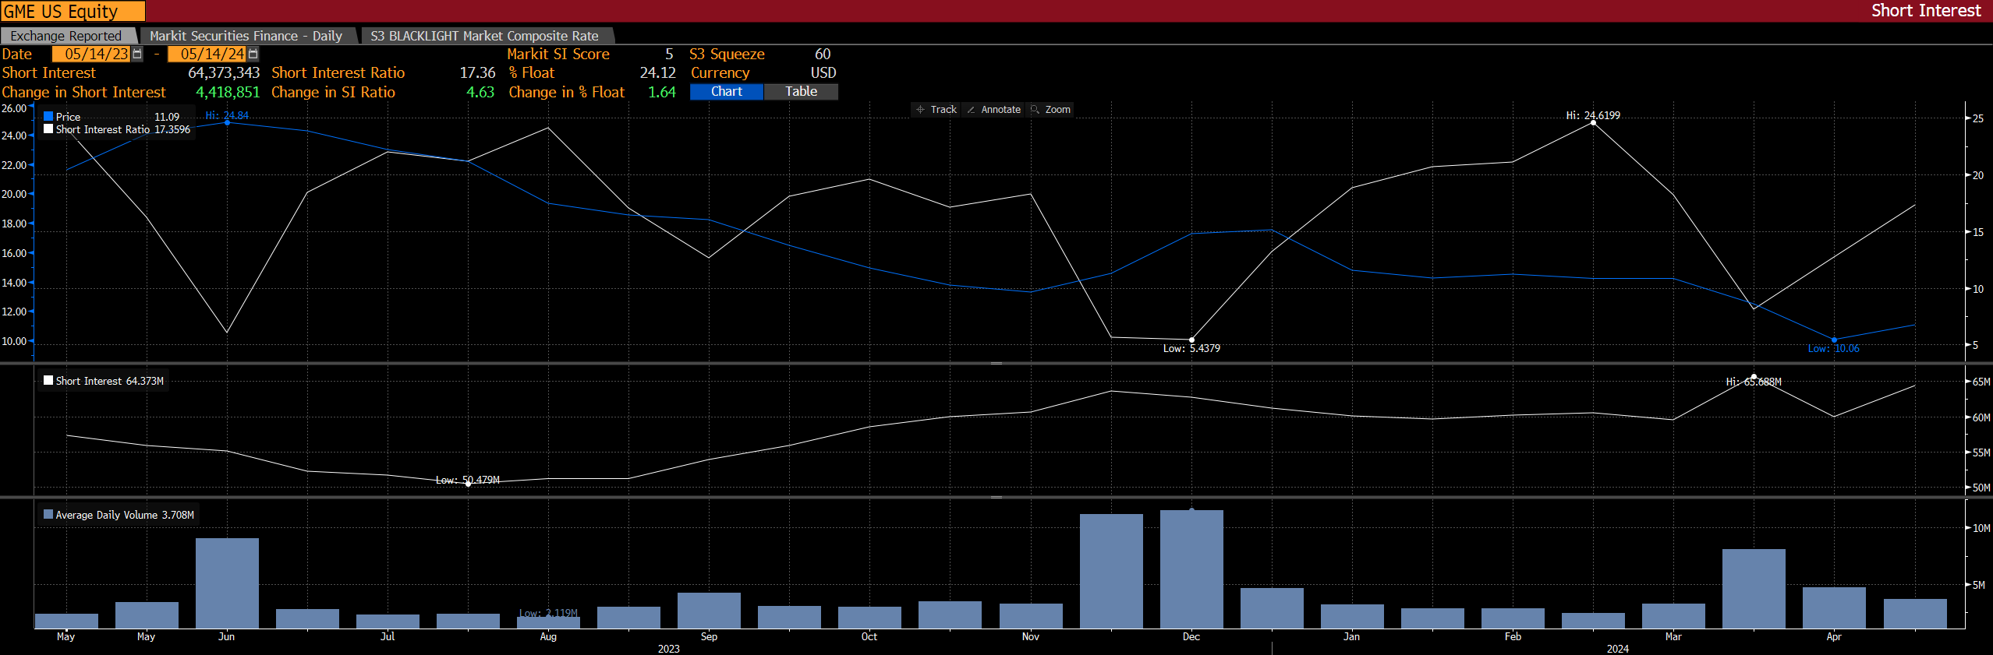This screenshot has height=655, width=1993.
Task: Click the GME US Equity security field
Action: tap(73, 11)
